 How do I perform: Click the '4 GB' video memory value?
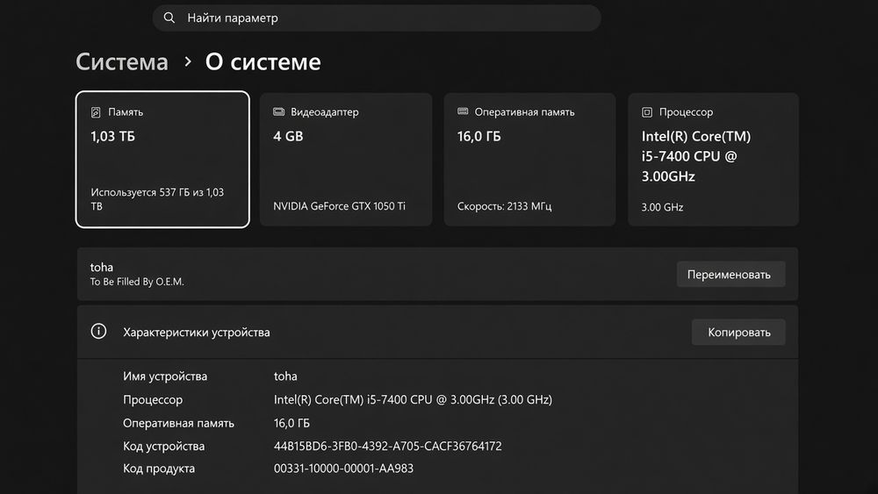[x=288, y=136]
